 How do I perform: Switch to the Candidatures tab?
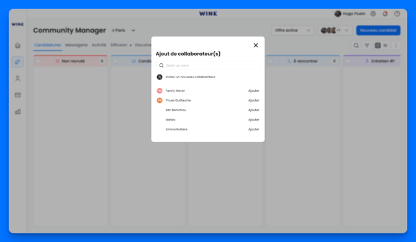(x=47, y=45)
